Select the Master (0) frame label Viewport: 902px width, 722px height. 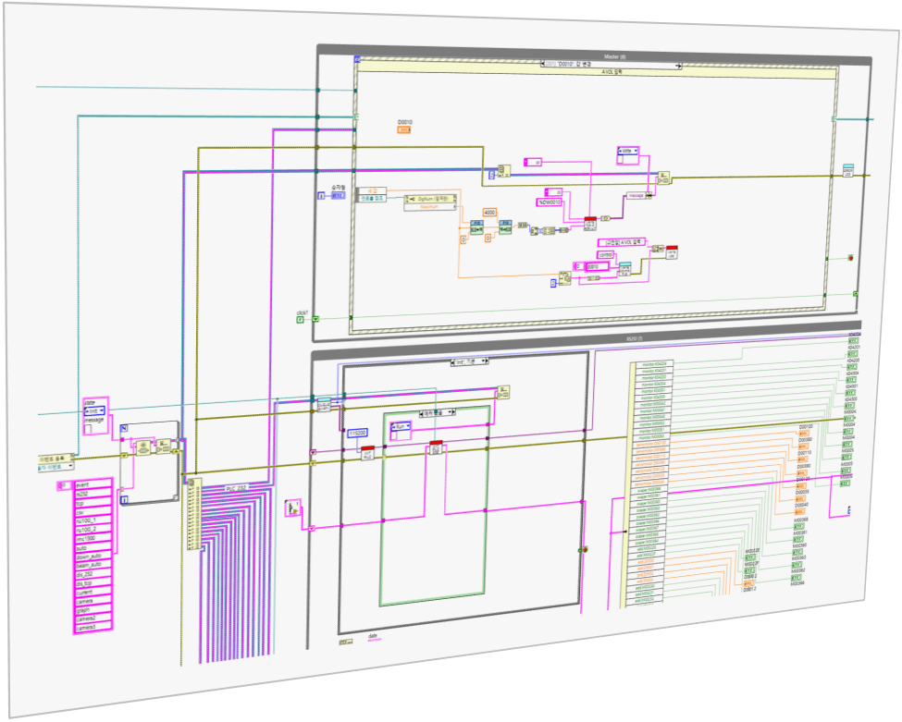[x=615, y=57]
